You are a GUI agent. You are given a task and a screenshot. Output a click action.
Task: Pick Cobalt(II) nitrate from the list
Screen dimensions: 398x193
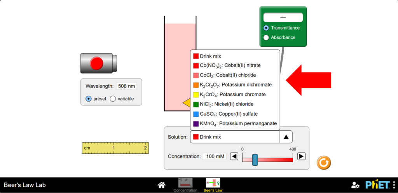coord(235,65)
